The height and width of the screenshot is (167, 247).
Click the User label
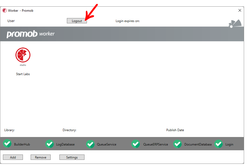pos(11,21)
